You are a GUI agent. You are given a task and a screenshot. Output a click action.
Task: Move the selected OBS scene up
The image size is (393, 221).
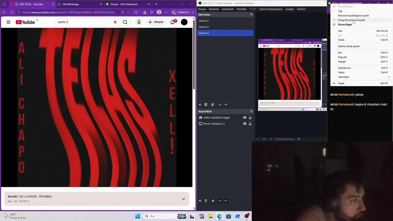220,105
